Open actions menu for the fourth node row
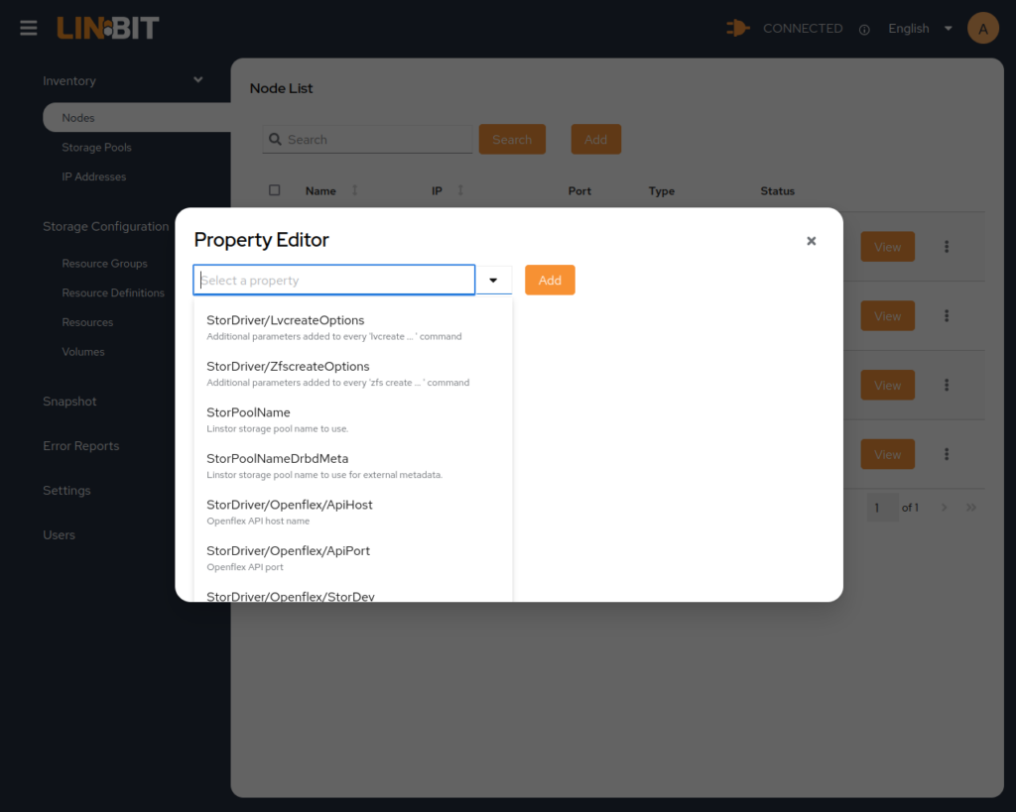This screenshot has width=1016, height=812. [946, 454]
